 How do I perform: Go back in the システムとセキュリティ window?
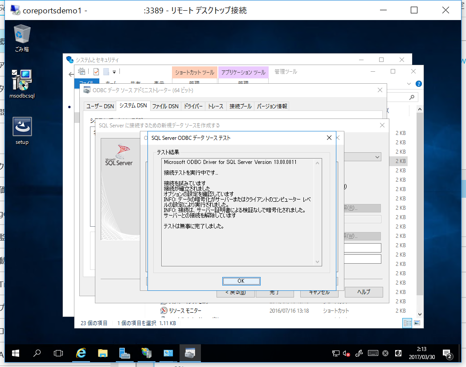(71, 74)
